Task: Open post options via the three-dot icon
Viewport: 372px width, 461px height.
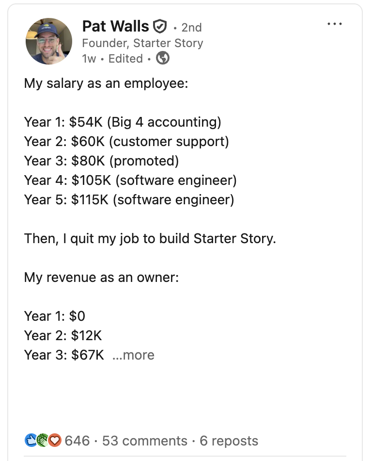Action: pos(335,23)
